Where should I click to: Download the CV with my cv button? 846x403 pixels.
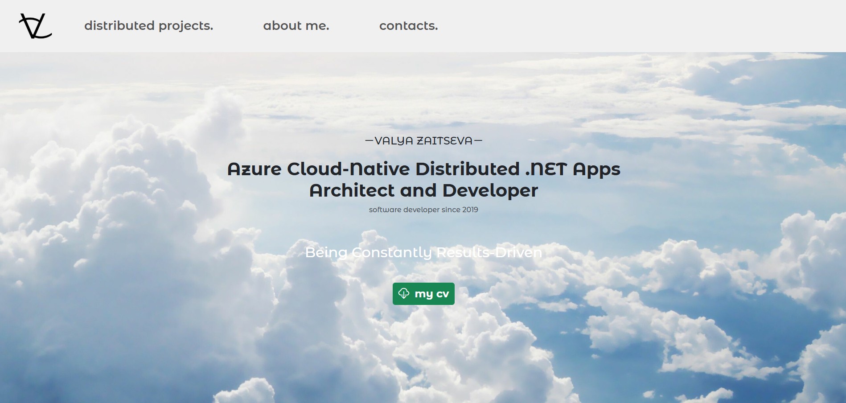click(423, 294)
